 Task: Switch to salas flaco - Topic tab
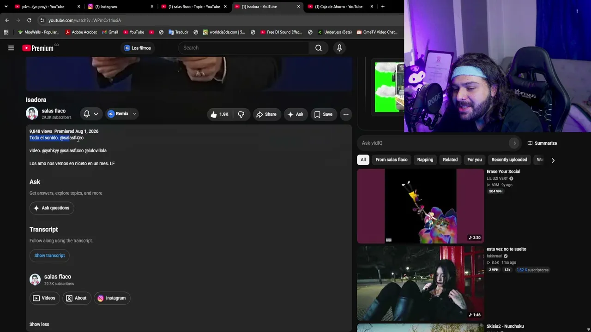[x=194, y=6]
